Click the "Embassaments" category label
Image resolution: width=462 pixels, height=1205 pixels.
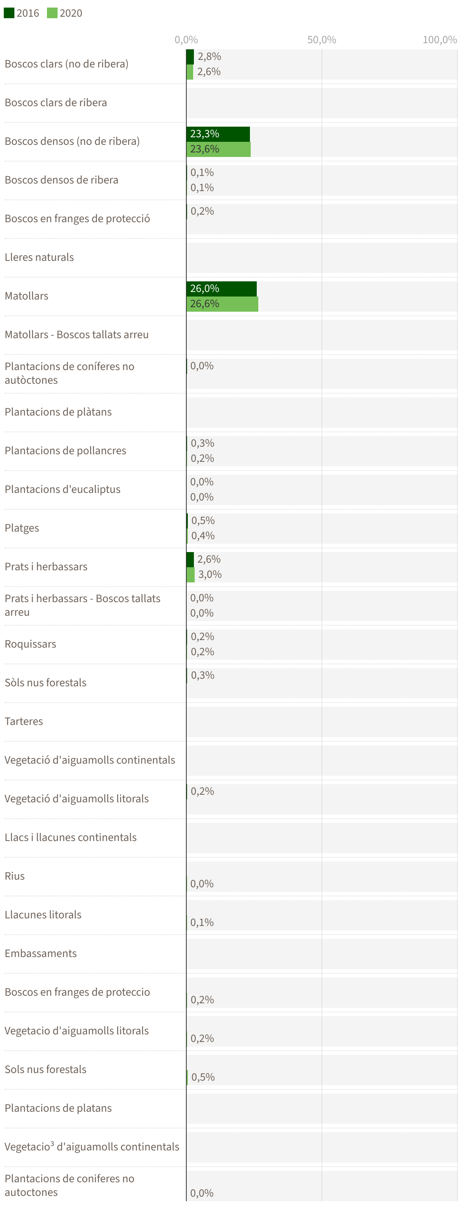tap(41, 953)
